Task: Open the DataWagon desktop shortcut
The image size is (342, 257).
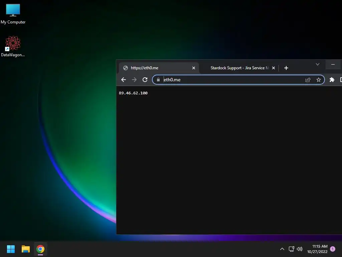Action: tap(13, 46)
